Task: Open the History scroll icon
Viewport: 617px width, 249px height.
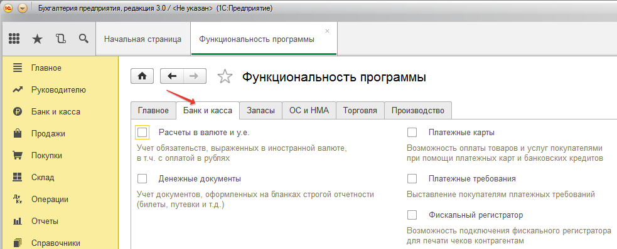Action: 60,38
